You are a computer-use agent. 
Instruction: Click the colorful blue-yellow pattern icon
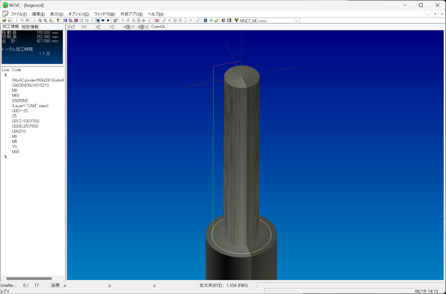206,20
